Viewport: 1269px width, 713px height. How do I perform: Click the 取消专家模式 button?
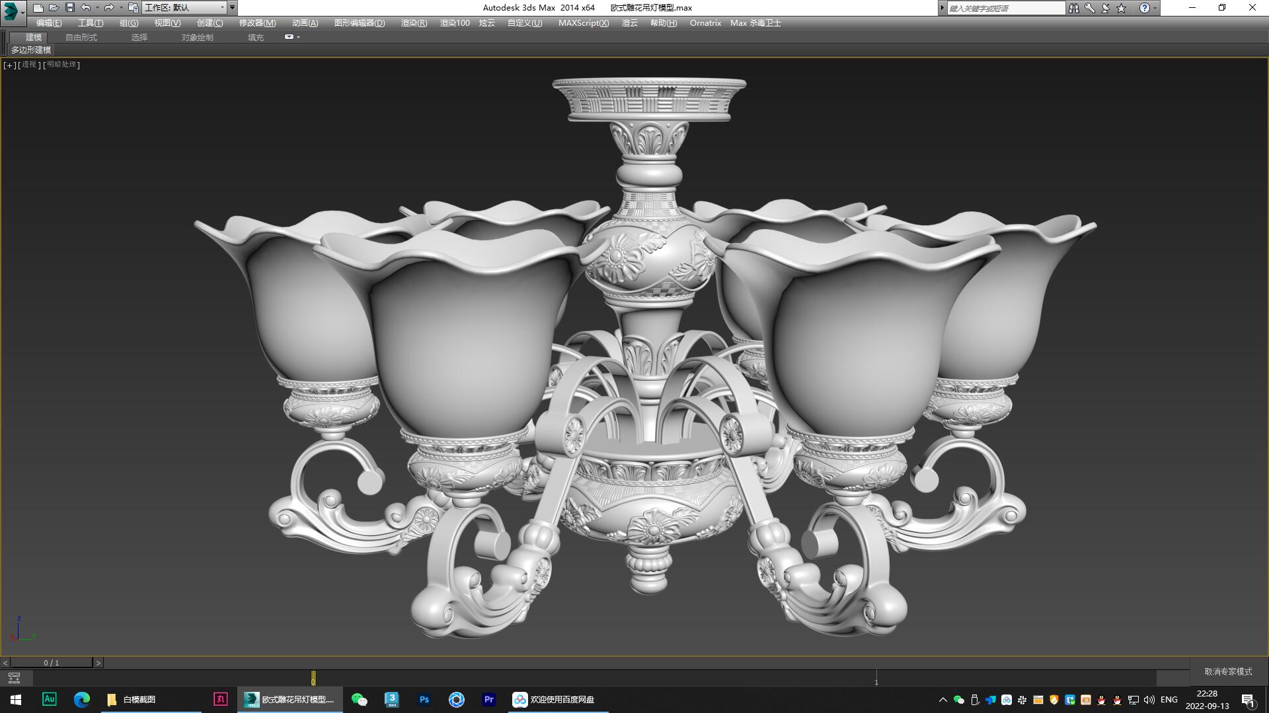pyautogui.click(x=1228, y=671)
